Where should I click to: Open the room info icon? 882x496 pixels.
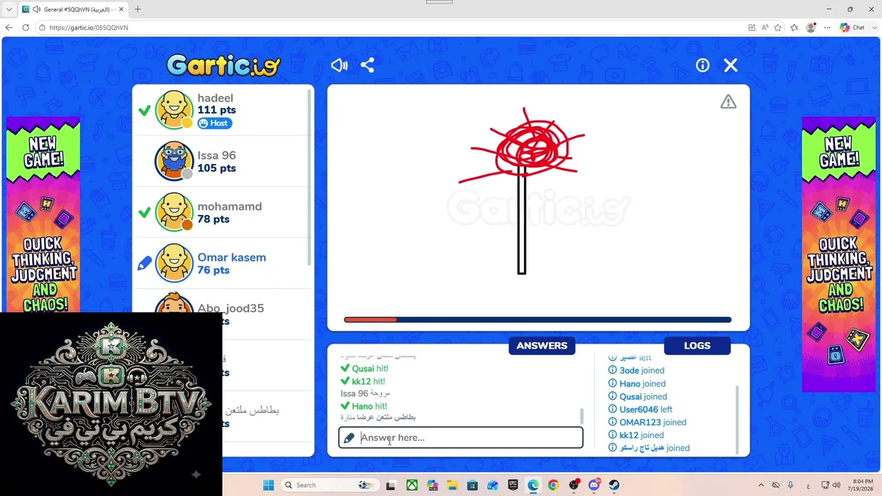click(x=702, y=65)
